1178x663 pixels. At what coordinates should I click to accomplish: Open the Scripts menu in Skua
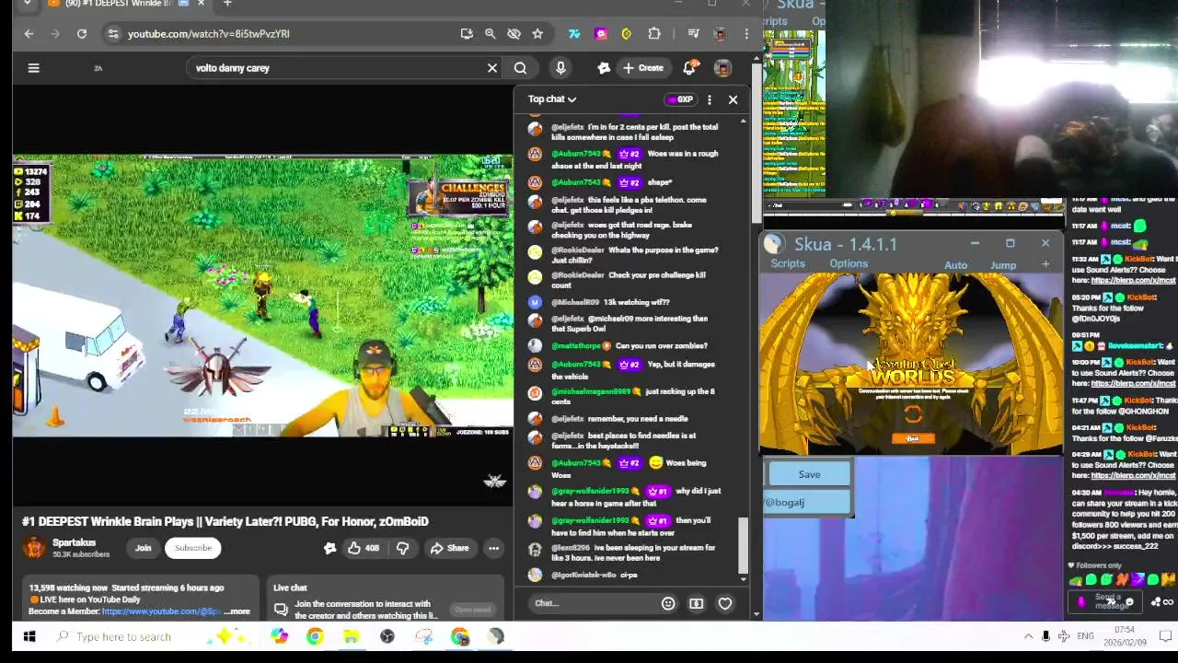[x=788, y=264]
